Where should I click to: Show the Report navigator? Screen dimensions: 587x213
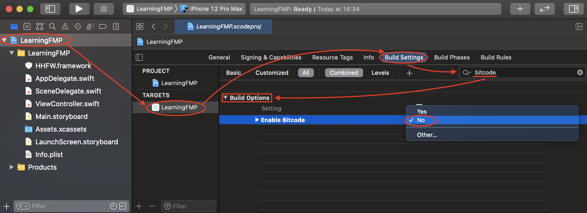(x=116, y=26)
